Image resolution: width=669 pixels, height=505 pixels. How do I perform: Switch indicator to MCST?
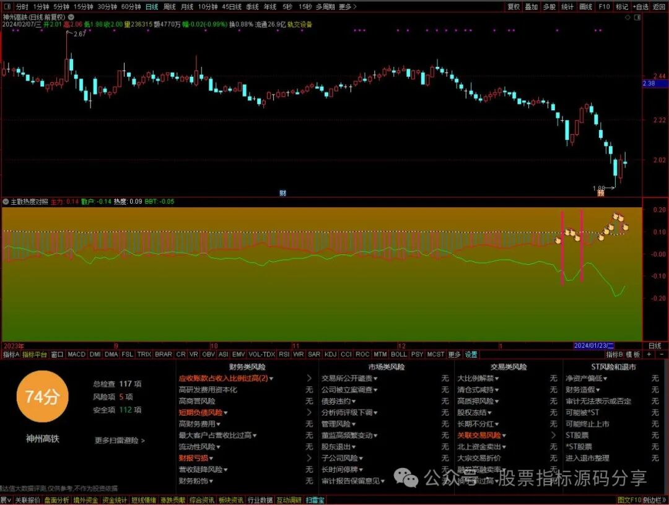pyautogui.click(x=435, y=354)
